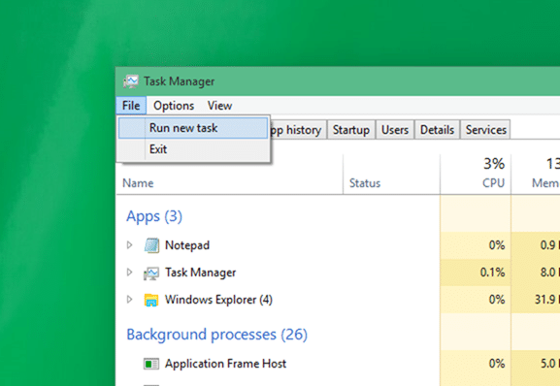Screen dimensions: 560x386
Task: Click the Windows Explorer folder icon
Action: (x=151, y=300)
